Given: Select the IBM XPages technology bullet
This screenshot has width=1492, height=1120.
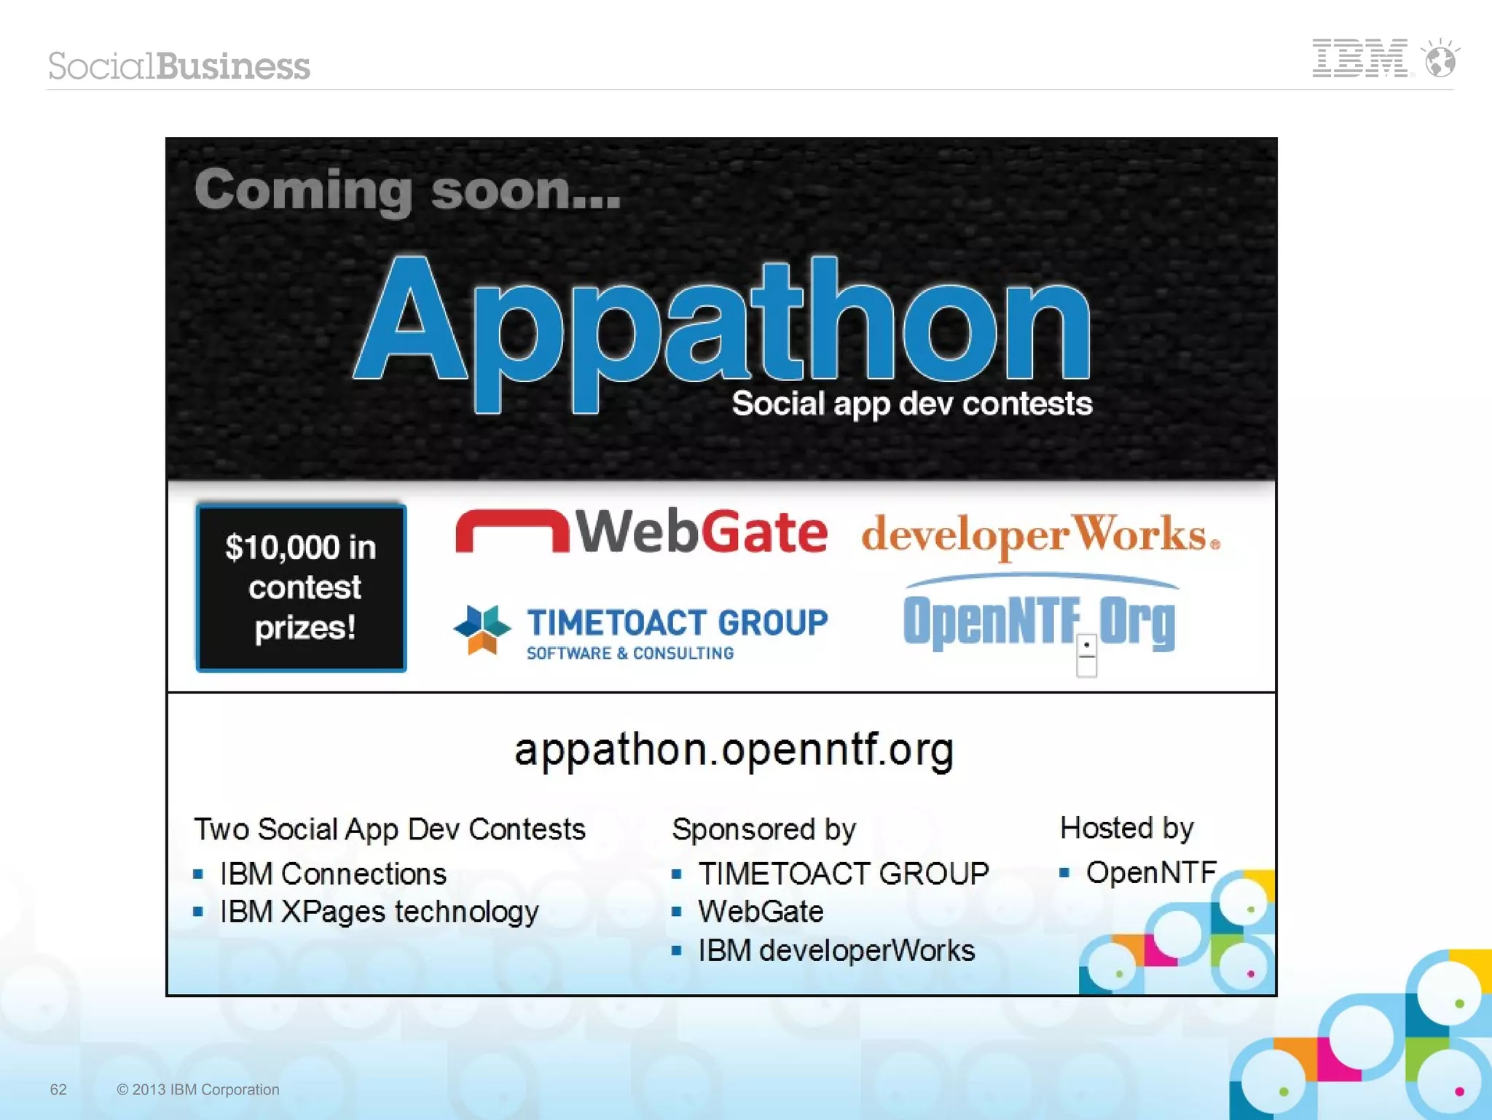Looking at the screenshot, I should [379, 912].
